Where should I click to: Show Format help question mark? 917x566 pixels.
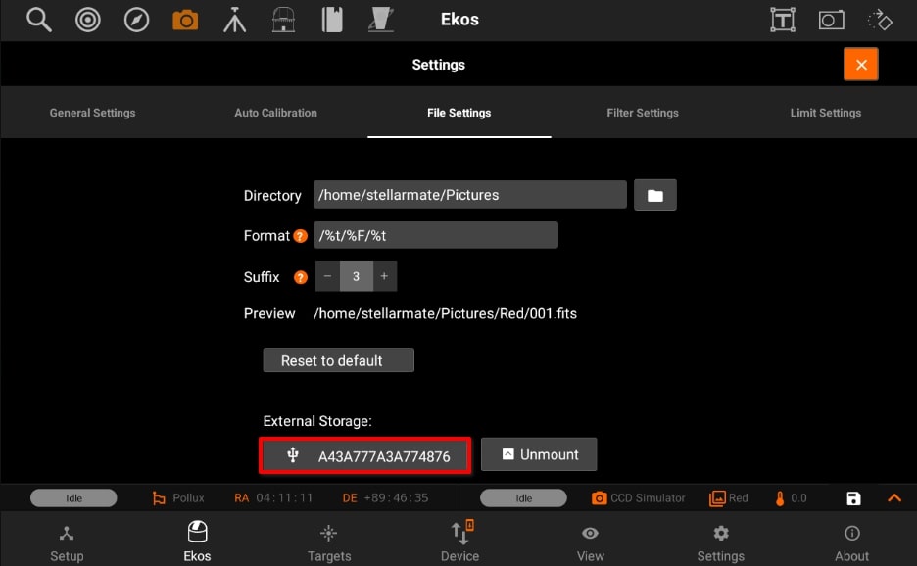tap(300, 236)
